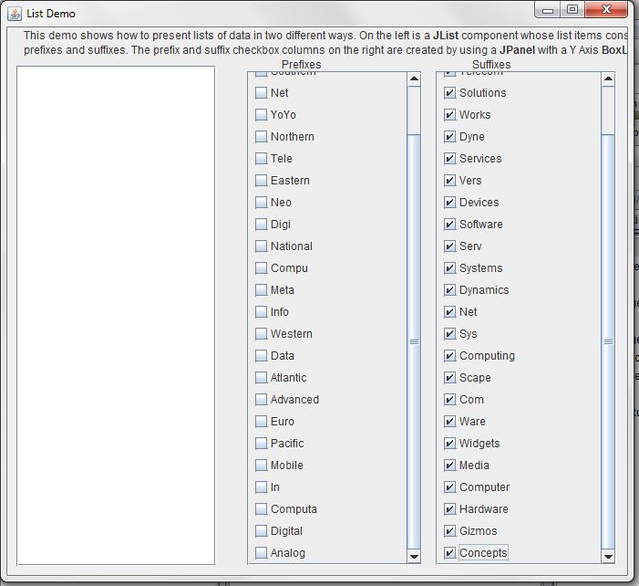Click the Java icon in title bar

pyautogui.click(x=15, y=14)
